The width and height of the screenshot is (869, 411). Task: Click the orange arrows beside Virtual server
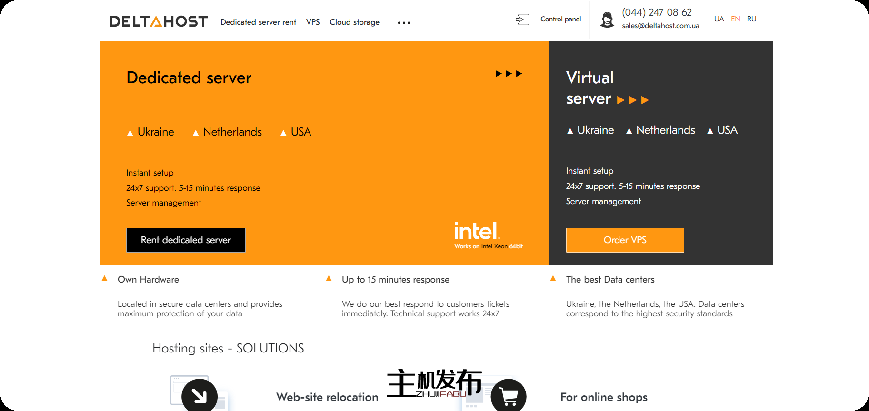632,100
